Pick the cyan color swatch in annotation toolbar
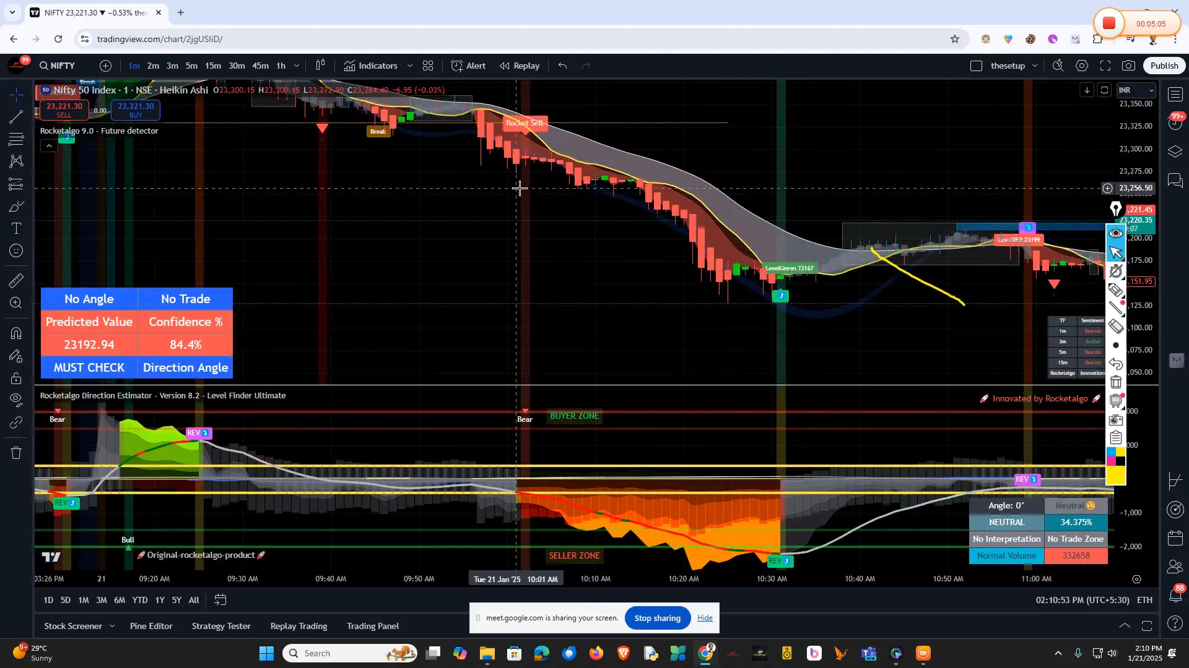The width and height of the screenshot is (1189, 668). [x=1112, y=452]
